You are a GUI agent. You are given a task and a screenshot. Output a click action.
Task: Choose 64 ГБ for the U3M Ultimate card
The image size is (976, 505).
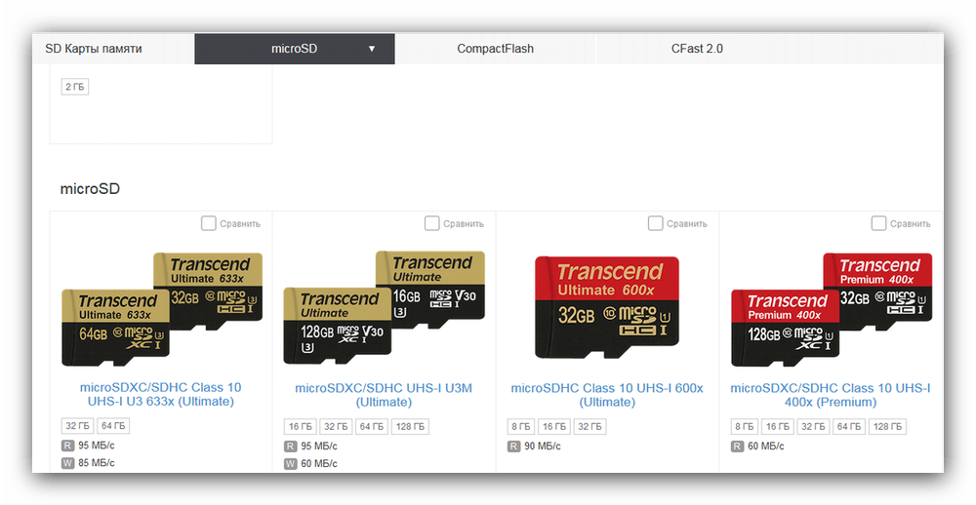372,427
